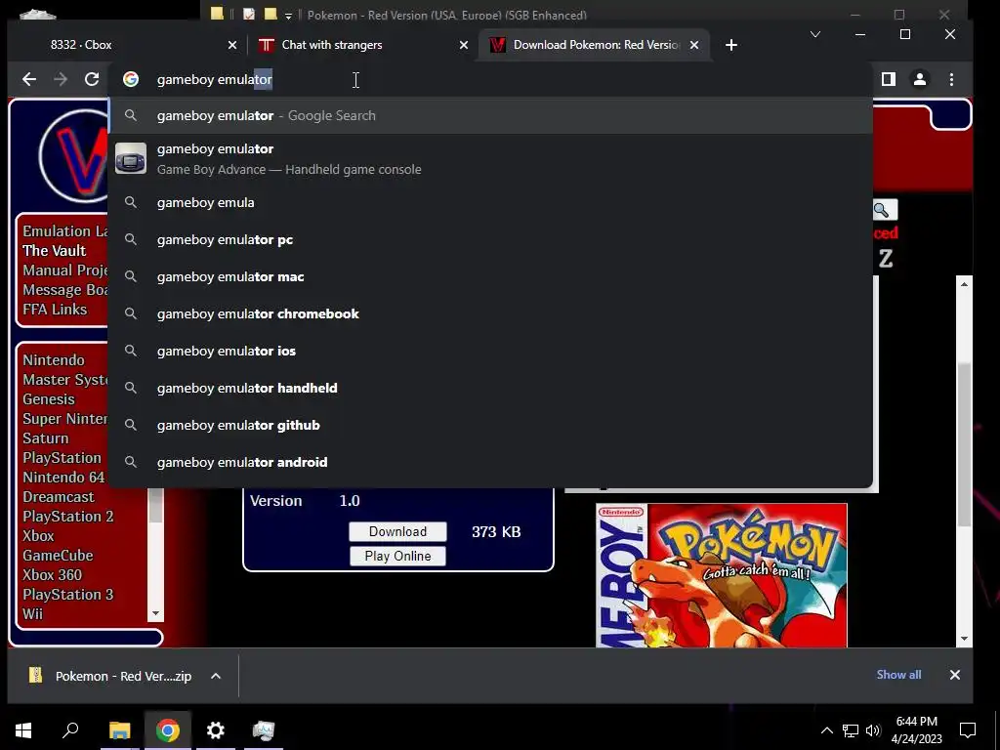Close the Chat with strangers tab
The height and width of the screenshot is (750, 1000).
pyautogui.click(x=464, y=45)
